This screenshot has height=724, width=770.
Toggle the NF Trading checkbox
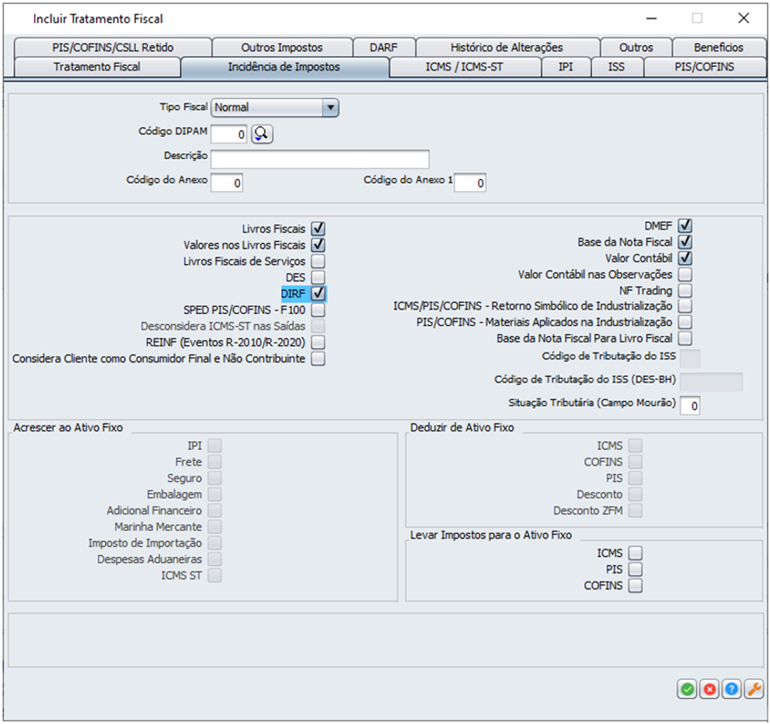coord(685,290)
